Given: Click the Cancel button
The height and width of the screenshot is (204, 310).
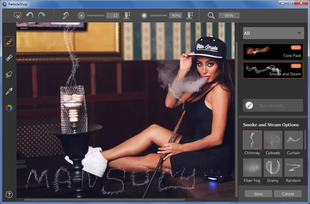Looking at the screenshot, I should [288, 194].
